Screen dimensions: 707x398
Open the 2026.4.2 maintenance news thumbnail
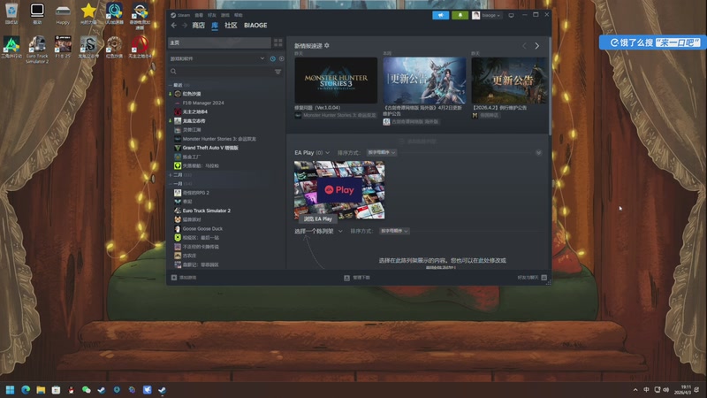coord(509,80)
